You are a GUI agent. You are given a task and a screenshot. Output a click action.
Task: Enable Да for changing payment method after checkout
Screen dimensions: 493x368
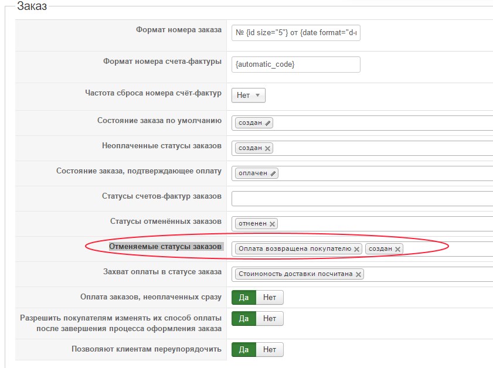point(244,319)
